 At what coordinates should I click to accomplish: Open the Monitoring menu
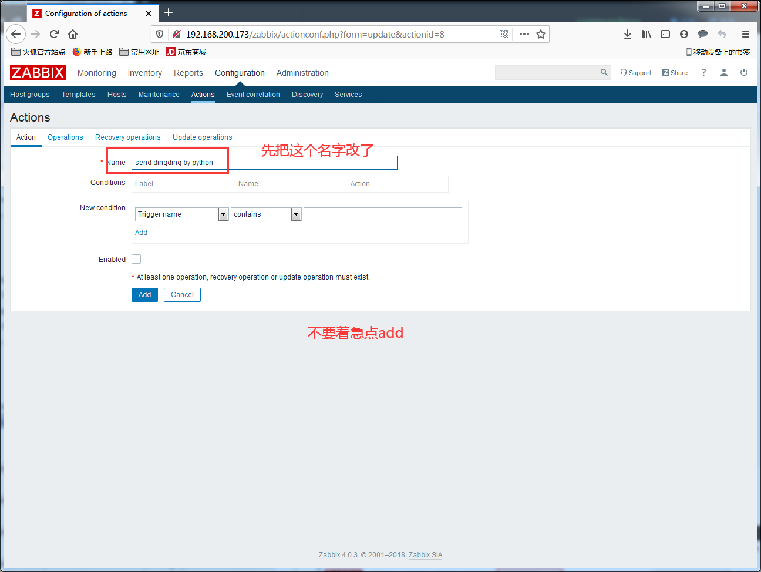click(97, 73)
